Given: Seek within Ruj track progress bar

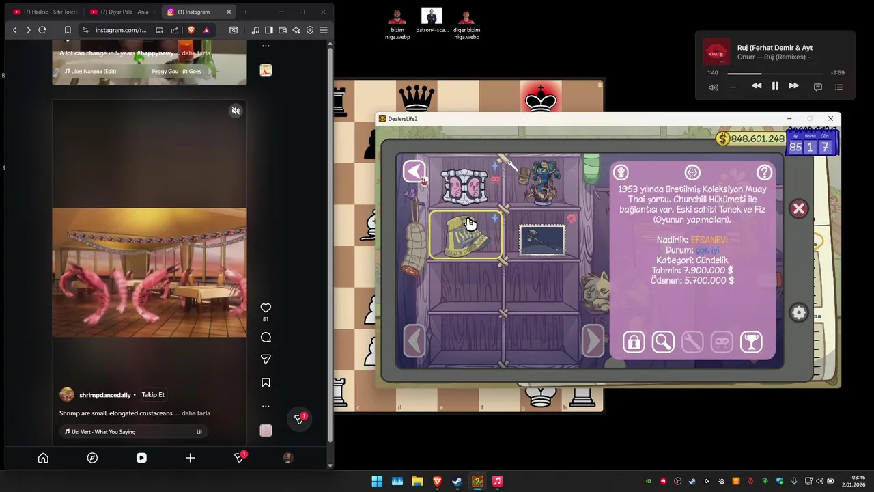Looking at the screenshot, I should pos(775,73).
